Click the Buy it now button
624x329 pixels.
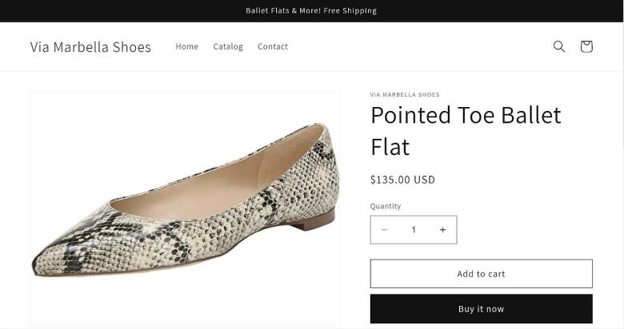pyautogui.click(x=481, y=309)
